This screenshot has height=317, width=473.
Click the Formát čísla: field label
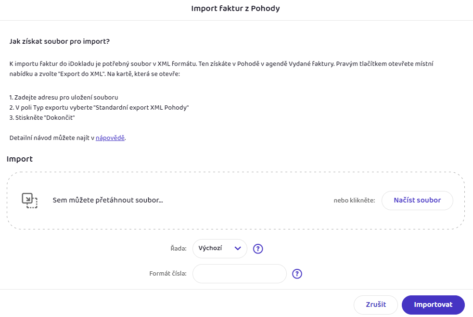(x=168, y=274)
